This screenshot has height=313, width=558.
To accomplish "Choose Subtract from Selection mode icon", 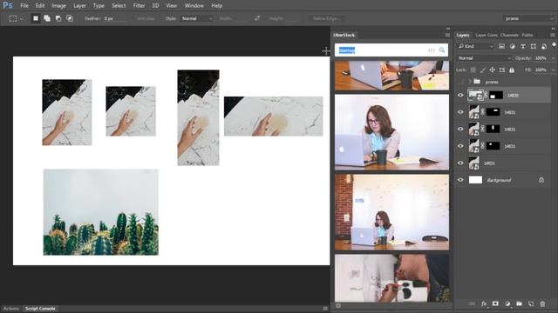I will (x=58, y=18).
